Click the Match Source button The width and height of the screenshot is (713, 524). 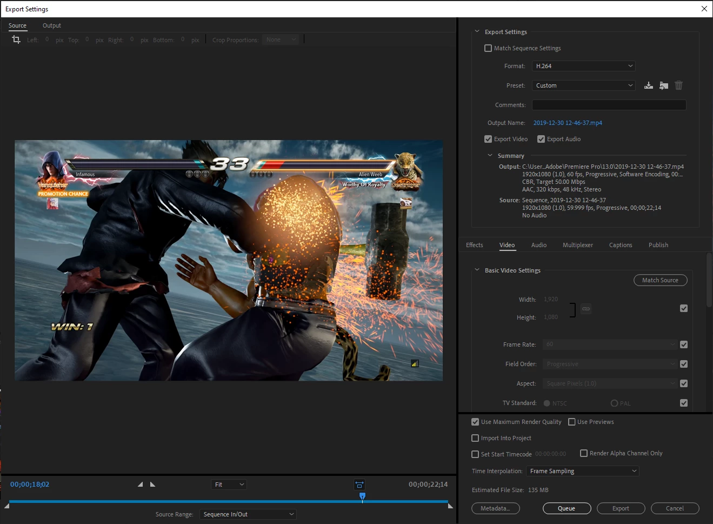(660, 280)
